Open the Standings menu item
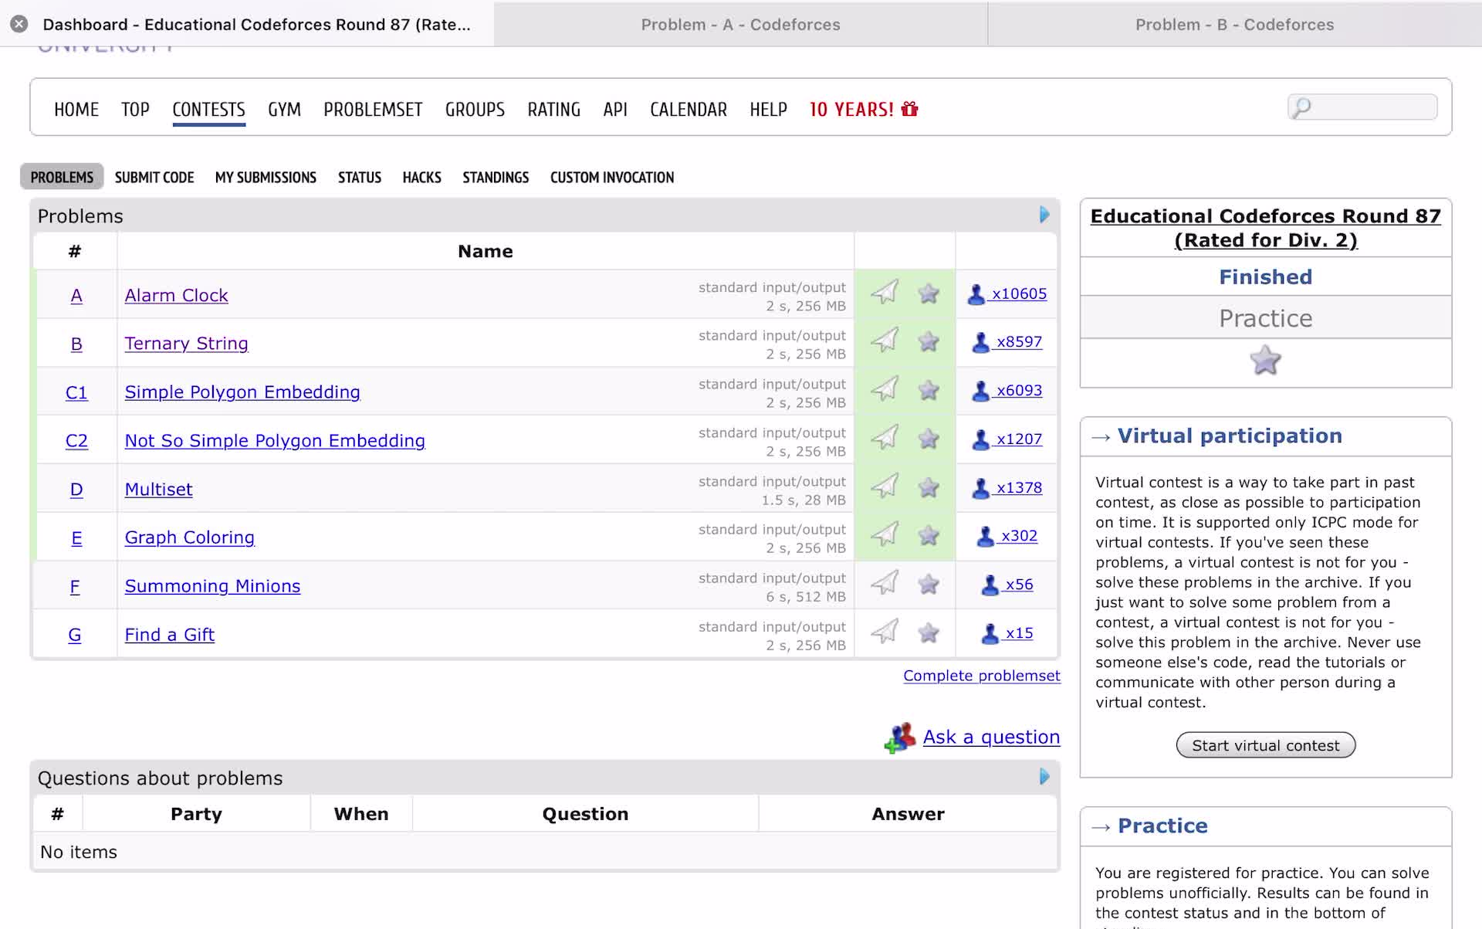 [496, 178]
